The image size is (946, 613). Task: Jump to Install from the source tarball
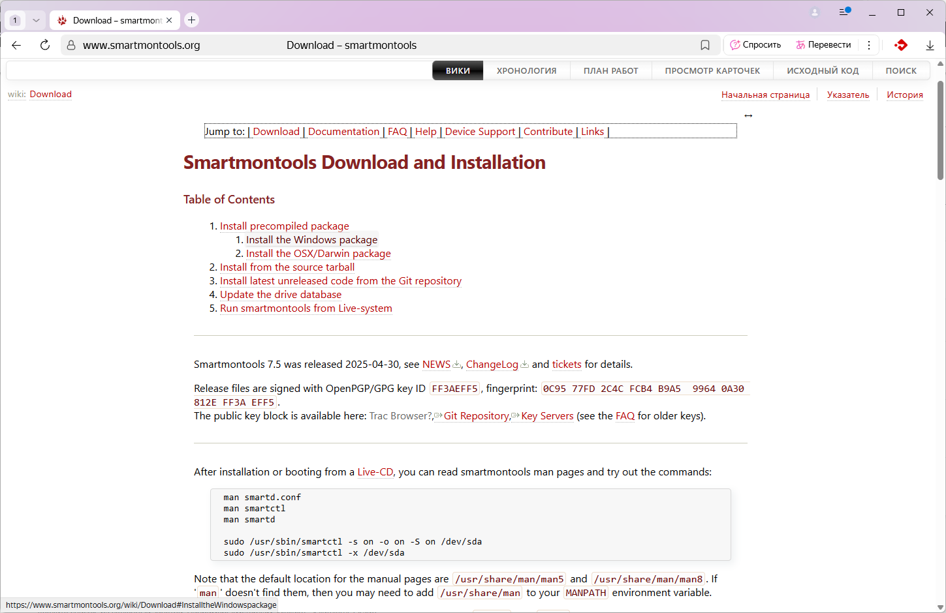tap(287, 267)
